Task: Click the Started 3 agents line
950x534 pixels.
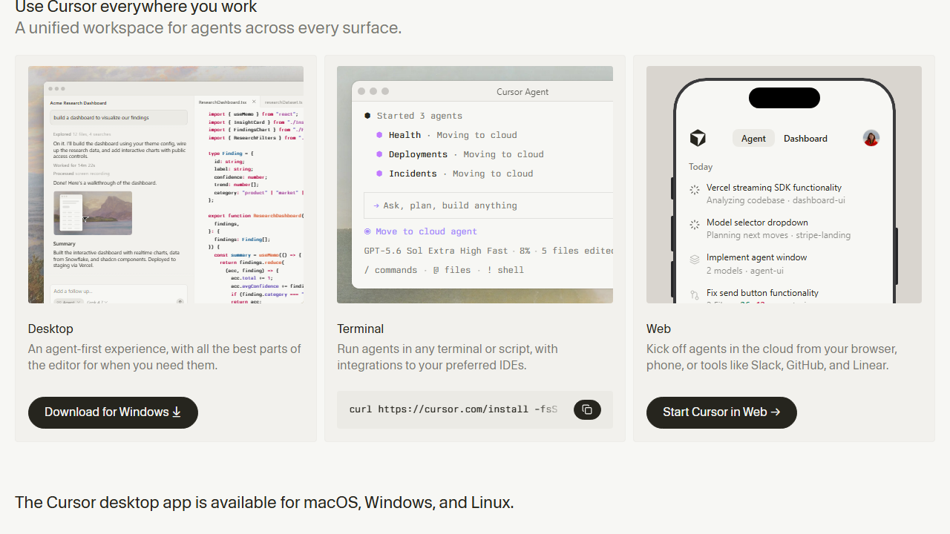Action: pyautogui.click(x=413, y=116)
